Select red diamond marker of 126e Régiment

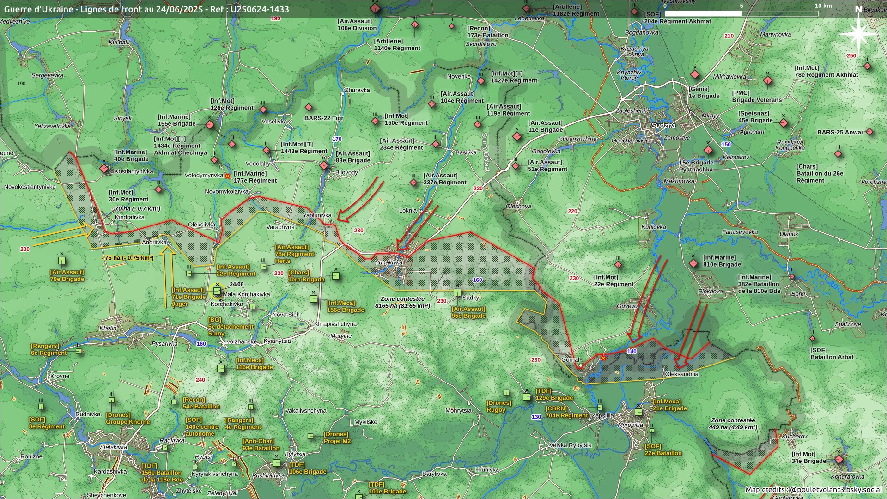pos(263,110)
